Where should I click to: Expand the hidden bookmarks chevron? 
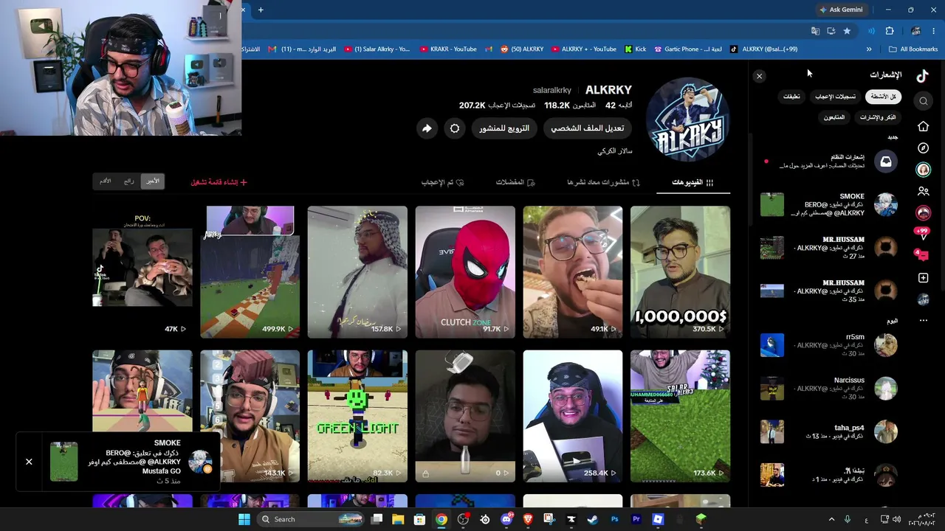(869, 49)
